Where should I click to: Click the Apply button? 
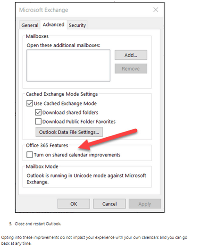(145, 204)
